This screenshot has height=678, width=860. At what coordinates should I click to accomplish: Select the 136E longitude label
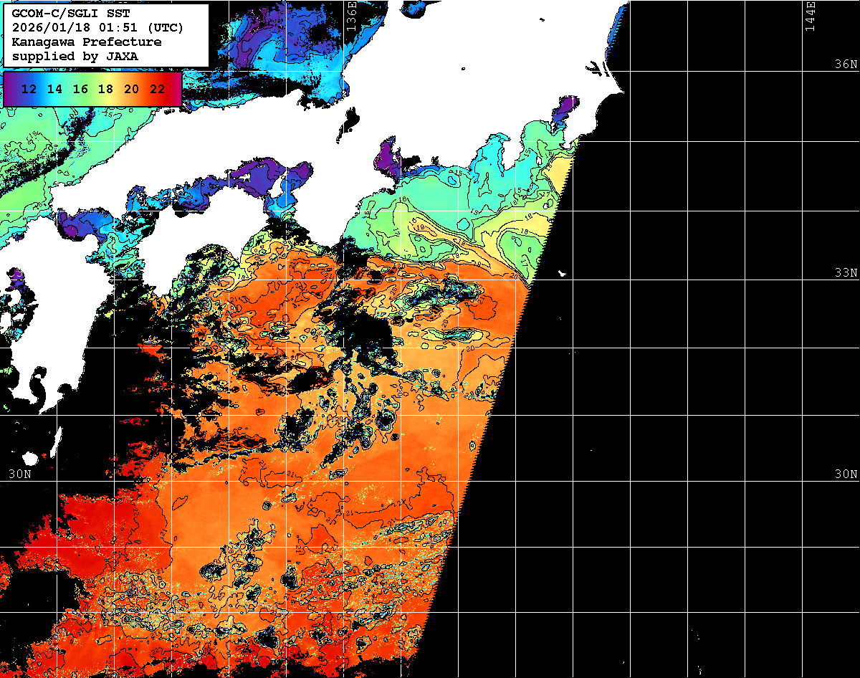click(x=352, y=16)
